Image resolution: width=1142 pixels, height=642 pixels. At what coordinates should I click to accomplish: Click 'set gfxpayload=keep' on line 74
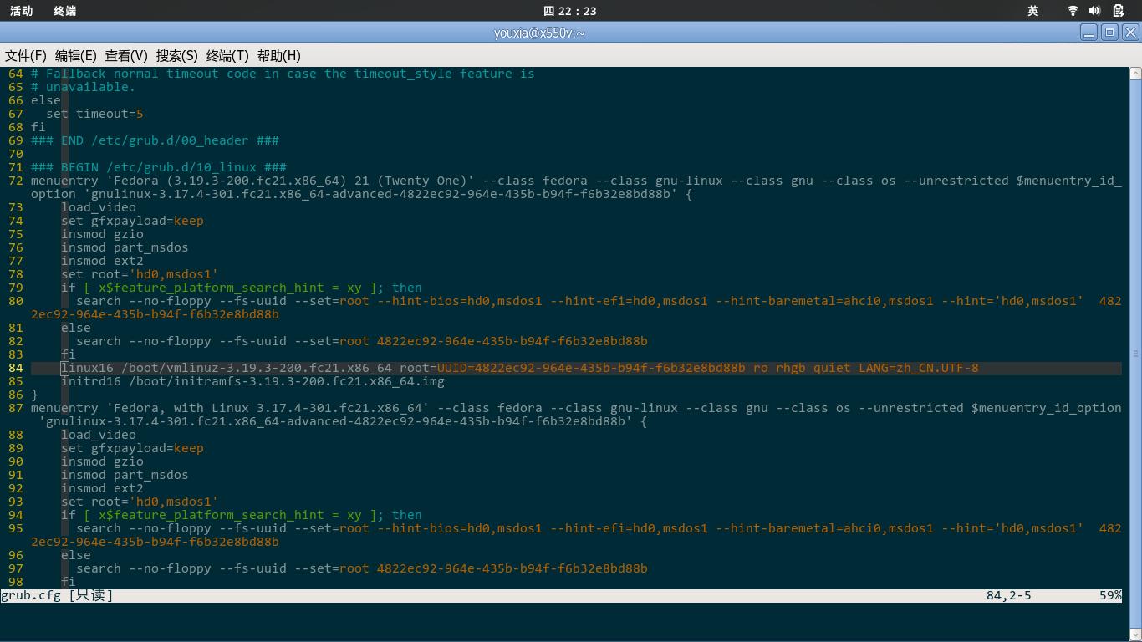point(132,221)
